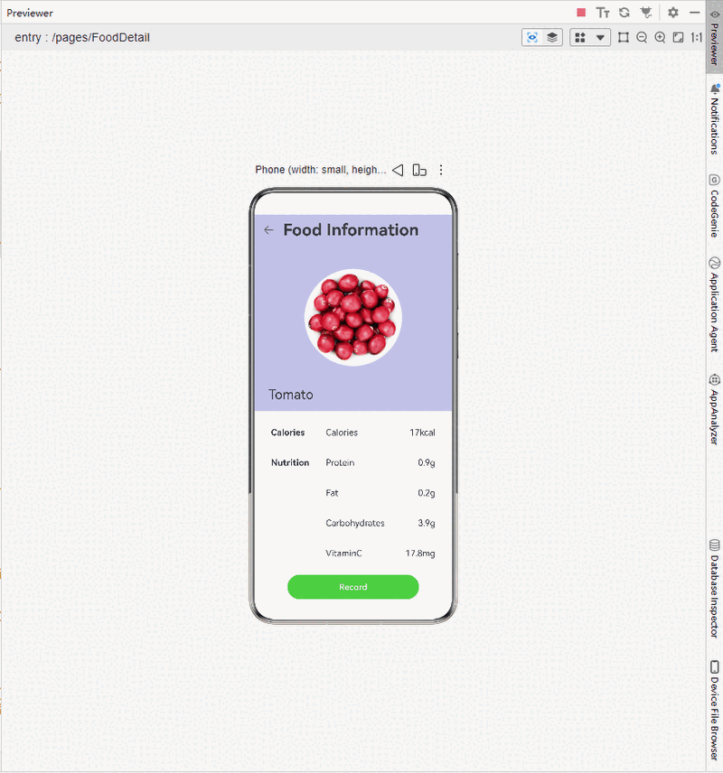Reset preview zoom to 1:1
The height and width of the screenshot is (773, 723).
[x=696, y=37]
